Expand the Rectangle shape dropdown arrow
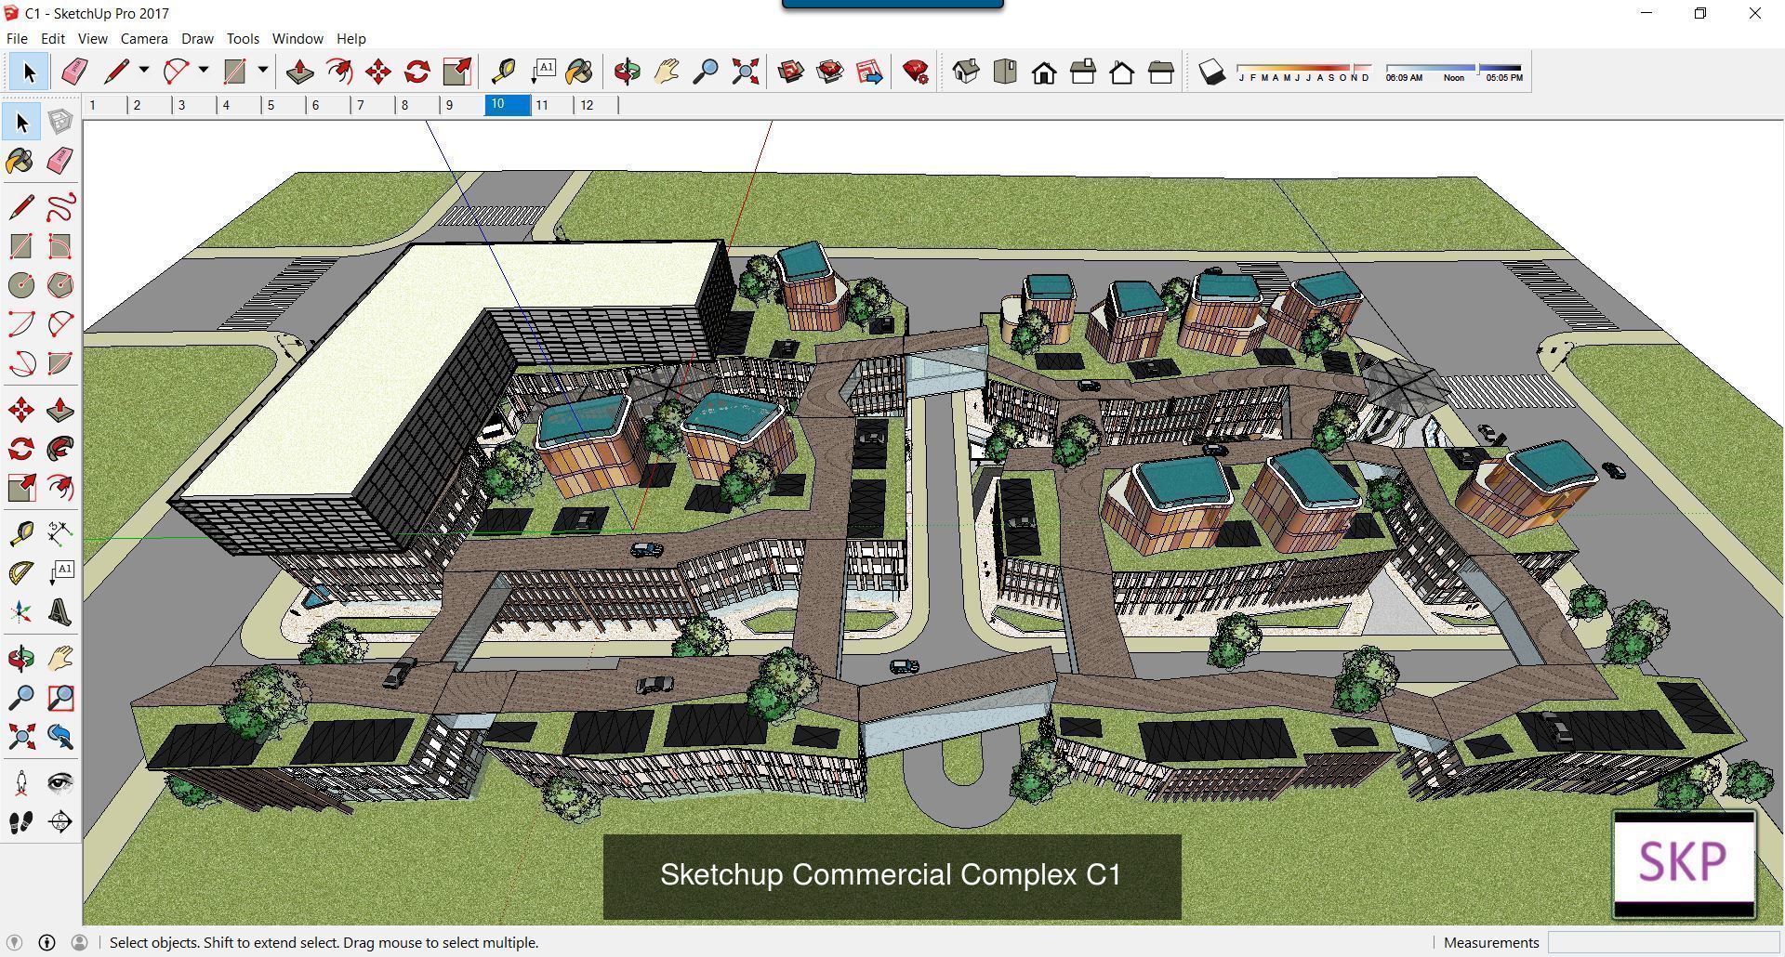Image resolution: width=1785 pixels, height=957 pixels. click(263, 70)
